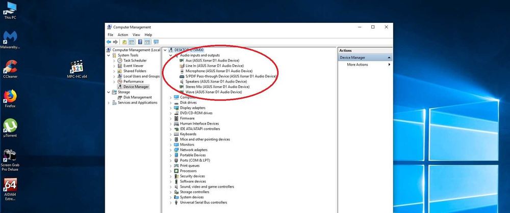The image size is (510, 213).
Task: Click the Back arrow toolbar icon
Action: pyautogui.click(x=109, y=42)
